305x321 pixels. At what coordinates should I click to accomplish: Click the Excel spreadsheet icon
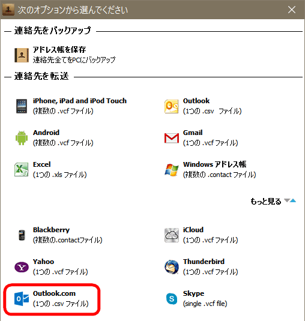(x=21, y=170)
